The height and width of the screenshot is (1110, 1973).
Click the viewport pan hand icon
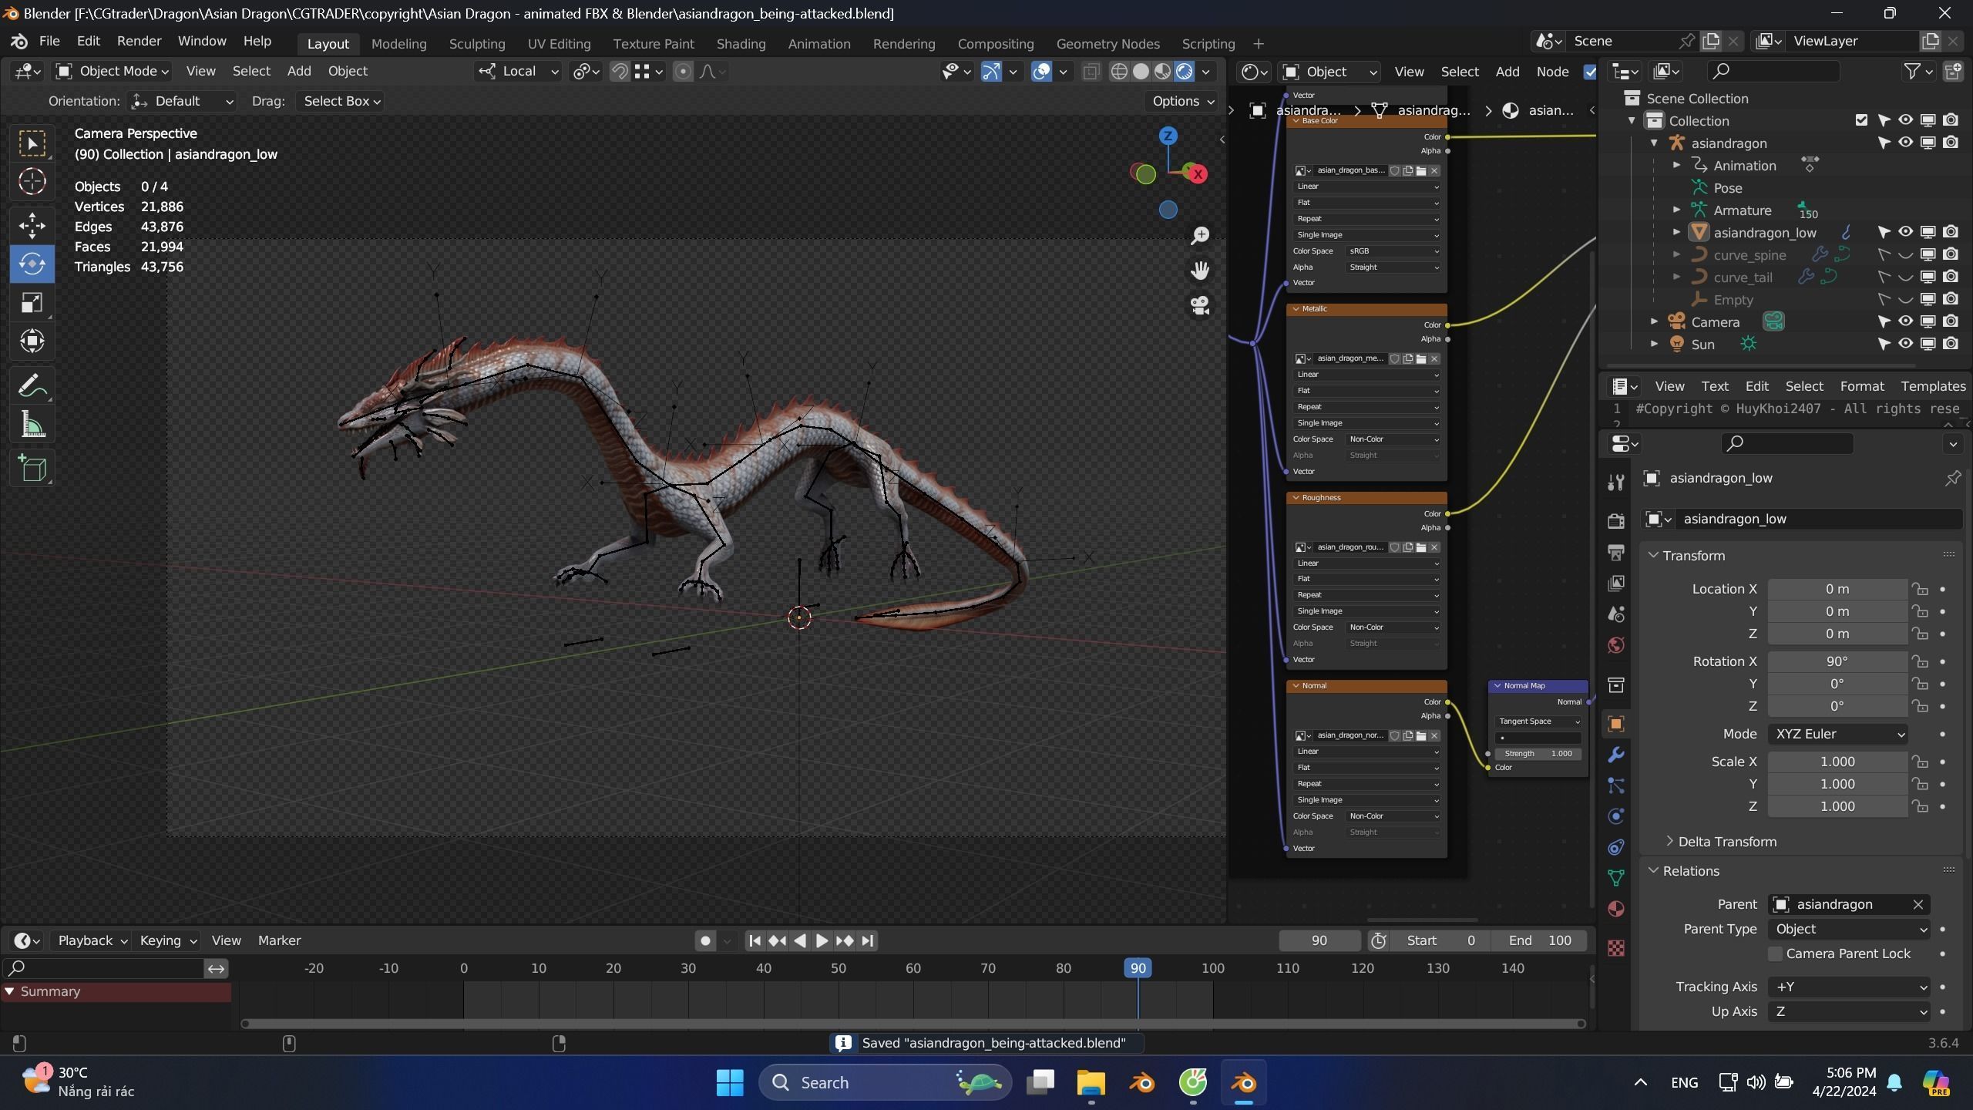click(x=1200, y=271)
